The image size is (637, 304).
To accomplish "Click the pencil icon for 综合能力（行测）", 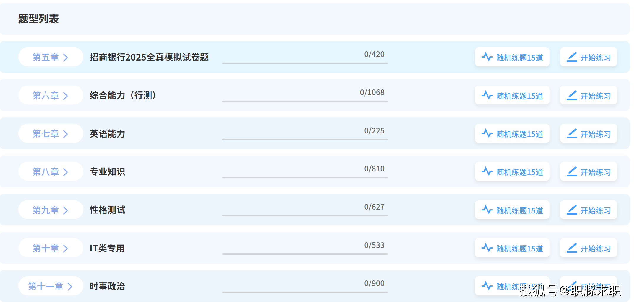I will [x=572, y=95].
